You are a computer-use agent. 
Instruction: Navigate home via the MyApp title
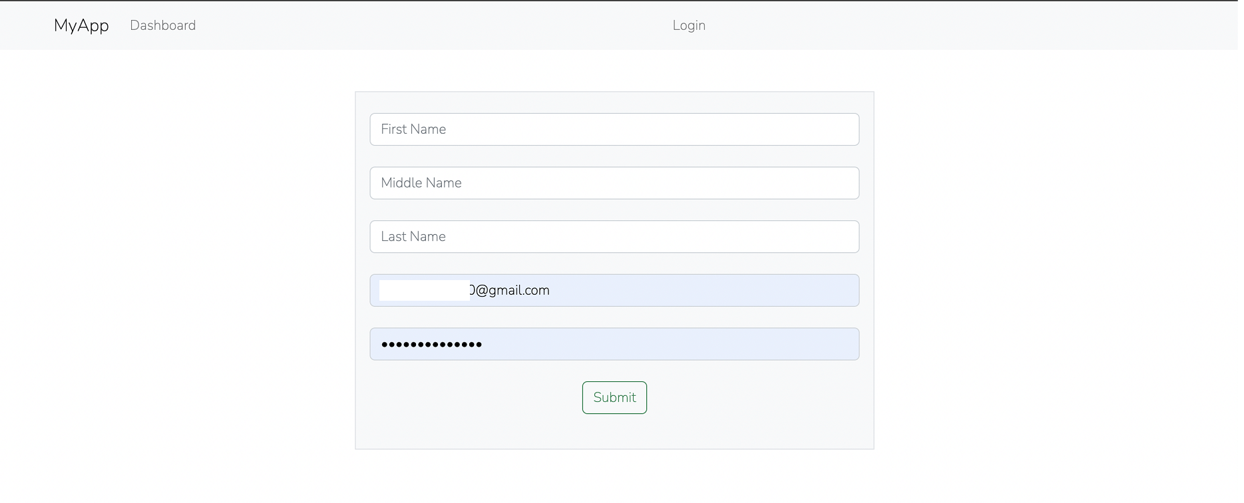(81, 25)
